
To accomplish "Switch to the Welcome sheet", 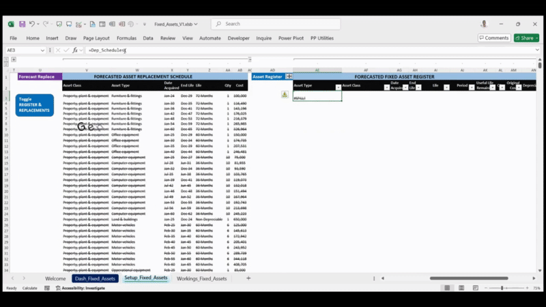I will tap(55, 278).
